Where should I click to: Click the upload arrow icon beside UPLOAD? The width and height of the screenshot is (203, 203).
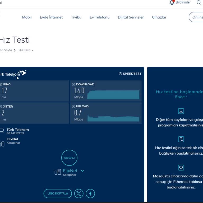pos(73,107)
